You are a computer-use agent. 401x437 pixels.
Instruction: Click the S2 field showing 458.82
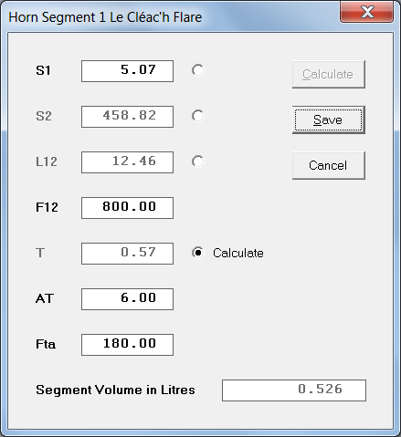pyautogui.click(x=127, y=117)
